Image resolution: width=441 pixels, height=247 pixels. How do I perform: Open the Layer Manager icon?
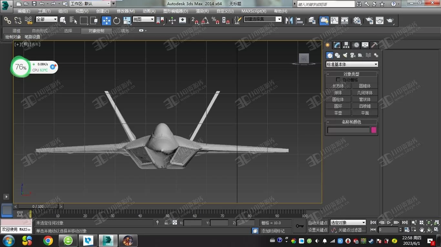pos(312,21)
